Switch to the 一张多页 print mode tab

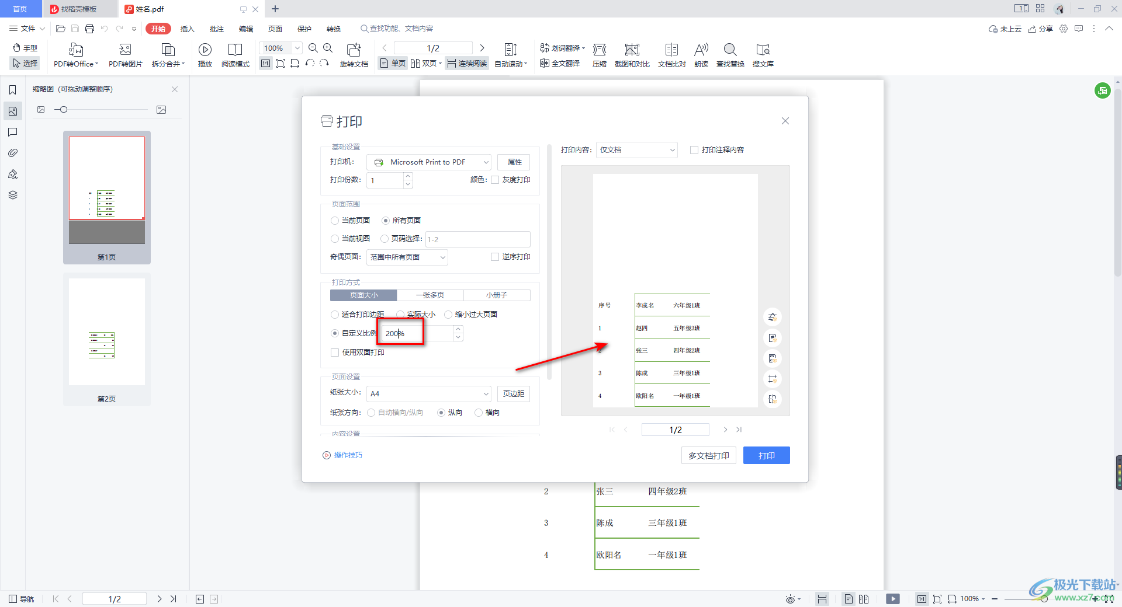[x=430, y=295]
